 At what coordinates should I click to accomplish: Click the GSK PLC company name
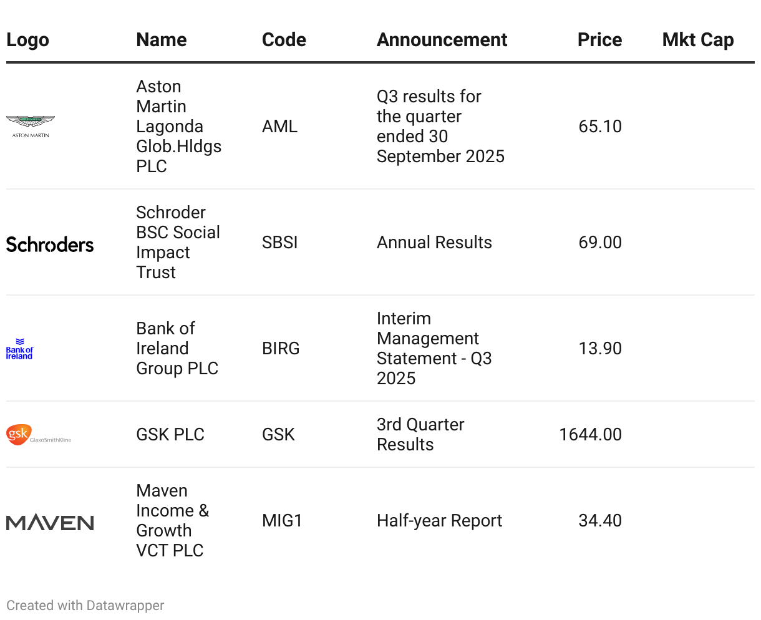[x=170, y=434]
